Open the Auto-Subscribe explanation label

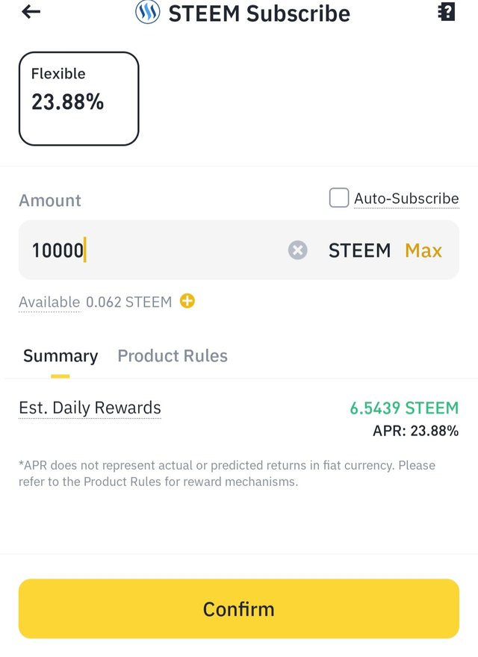pos(406,199)
